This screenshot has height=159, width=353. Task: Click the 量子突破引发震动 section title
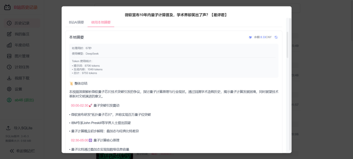coord(106,105)
